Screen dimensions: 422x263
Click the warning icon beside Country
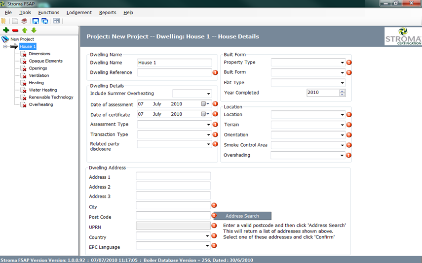[x=214, y=235]
